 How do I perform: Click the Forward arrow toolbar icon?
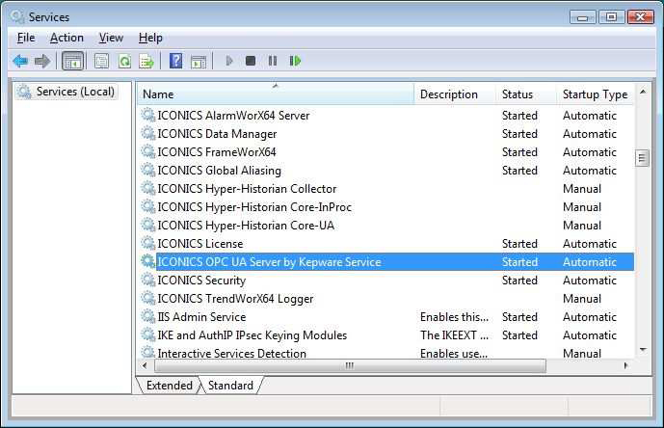pos(42,61)
